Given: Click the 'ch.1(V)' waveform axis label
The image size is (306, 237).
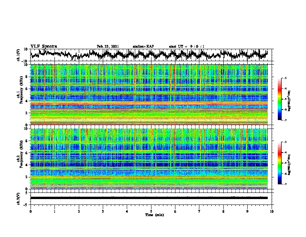Looking at the screenshot, I should click(19, 55).
